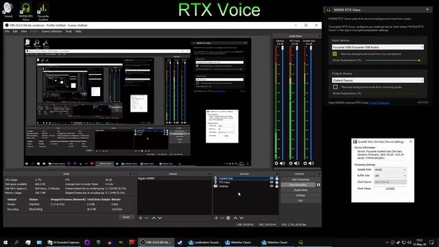This screenshot has width=439, height=247.
Task: Enable Studio Mode button
Action: [300, 190]
